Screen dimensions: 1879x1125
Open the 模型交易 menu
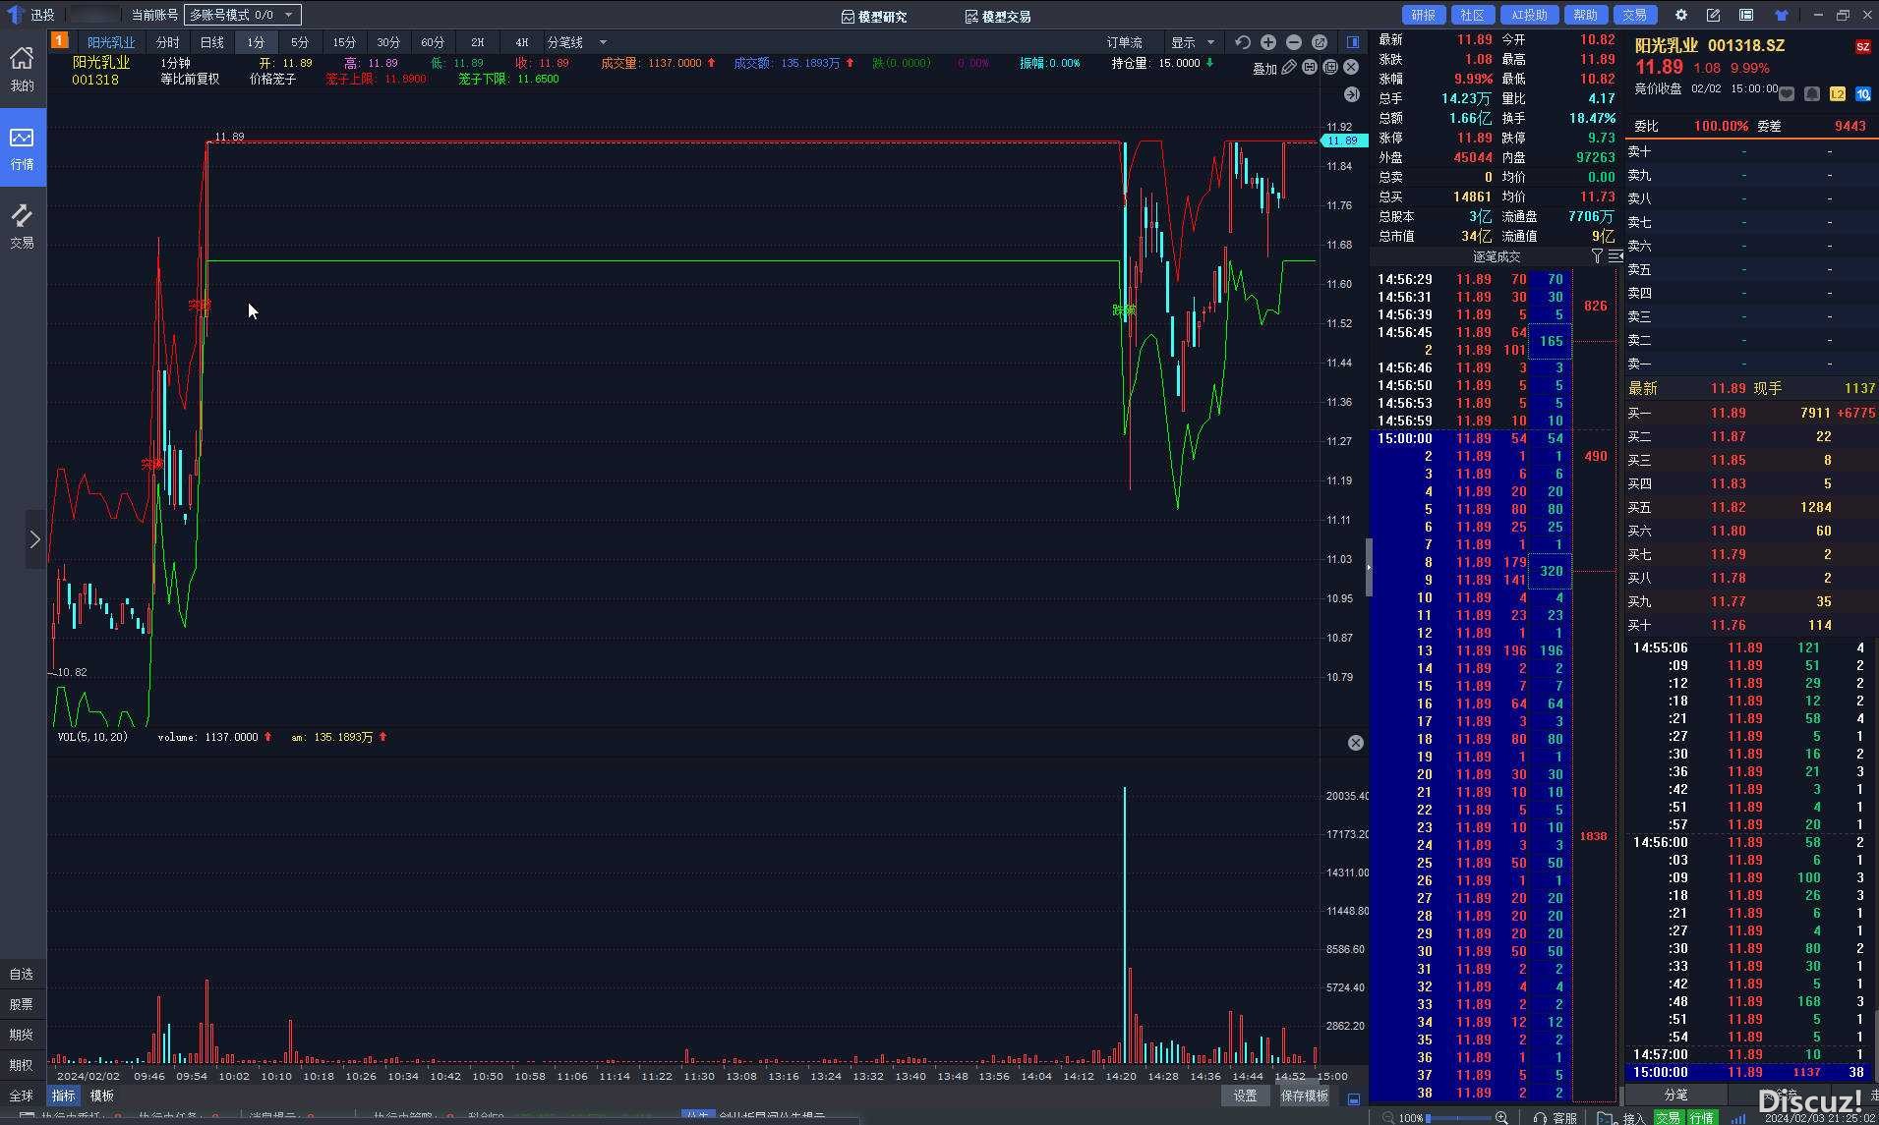coord(997,16)
